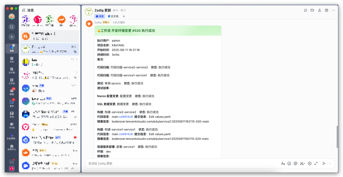343x177 pixels.
Task: Click the Zadig 更新 chat title
Action: tap(103, 10)
